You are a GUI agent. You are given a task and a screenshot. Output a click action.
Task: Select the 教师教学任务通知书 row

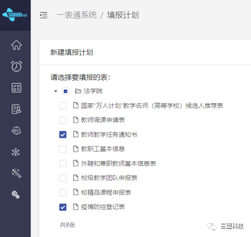tap(109, 135)
